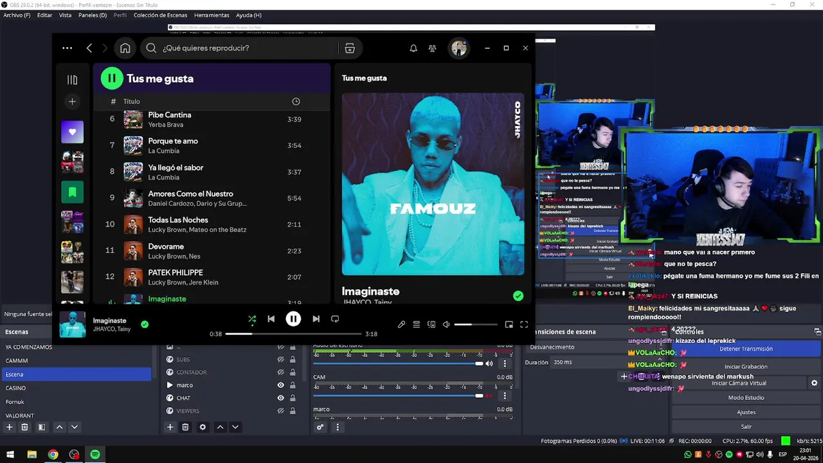Image resolution: width=823 pixels, height=463 pixels.
Task: Open Liked Songs heart tile in sidebar
Action: [x=72, y=132]
